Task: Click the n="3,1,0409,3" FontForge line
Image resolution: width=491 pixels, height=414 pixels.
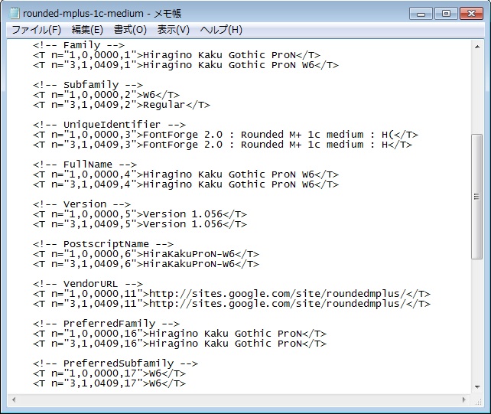Action: [x=223, y=145]
